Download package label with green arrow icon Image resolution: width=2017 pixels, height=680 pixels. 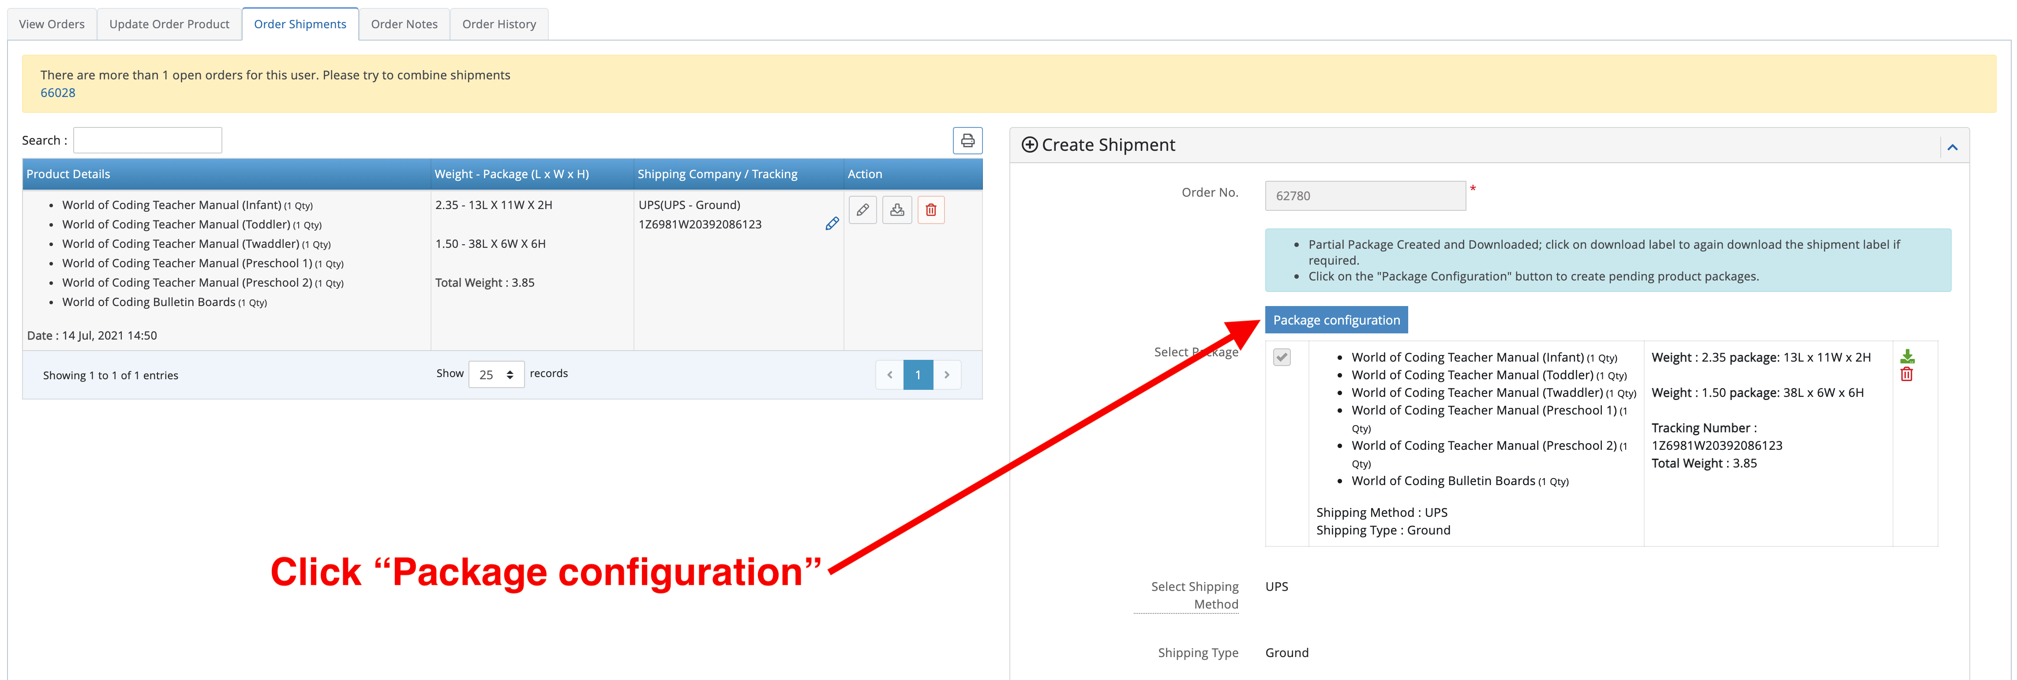pyautogui.click(x=1907, y=356)
